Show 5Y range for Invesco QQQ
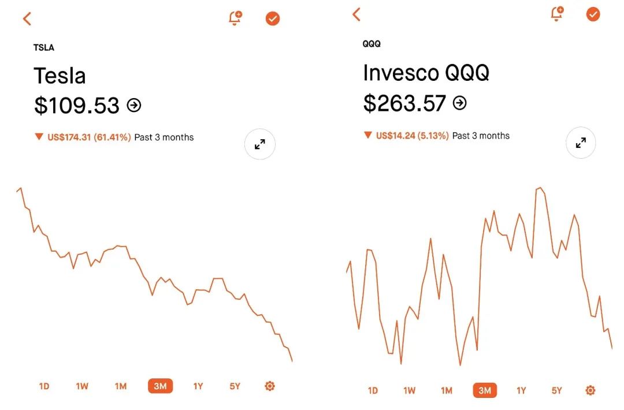The image size is (624, 410). (x=556, y=391)
